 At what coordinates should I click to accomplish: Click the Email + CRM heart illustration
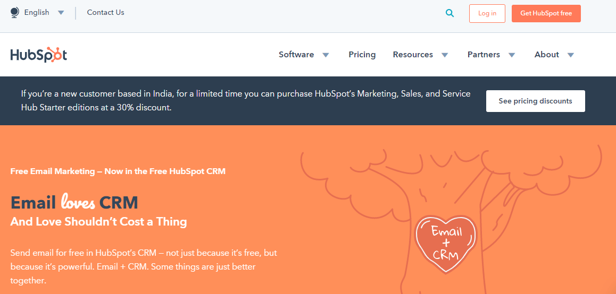tap(445, 244)
